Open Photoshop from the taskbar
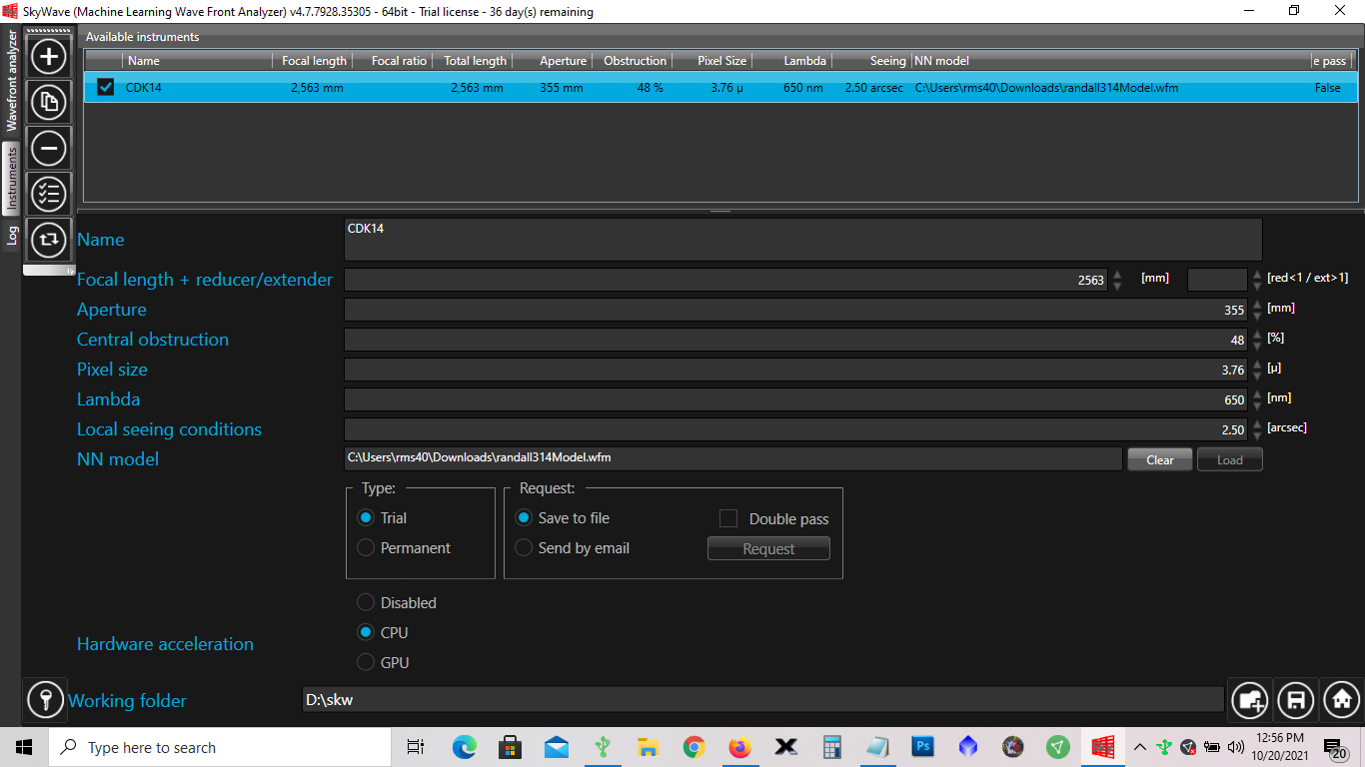The height and width of the screenshot is (767, 1365). tap(922, 747)
